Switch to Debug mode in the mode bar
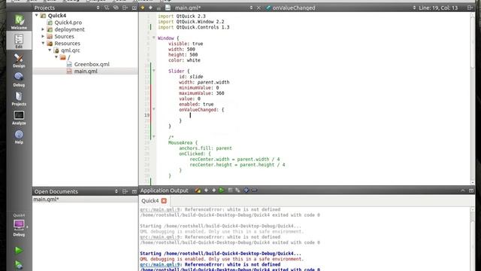This screenshot has height=271, width=481. pyautogui.click(x=19, y=80)
